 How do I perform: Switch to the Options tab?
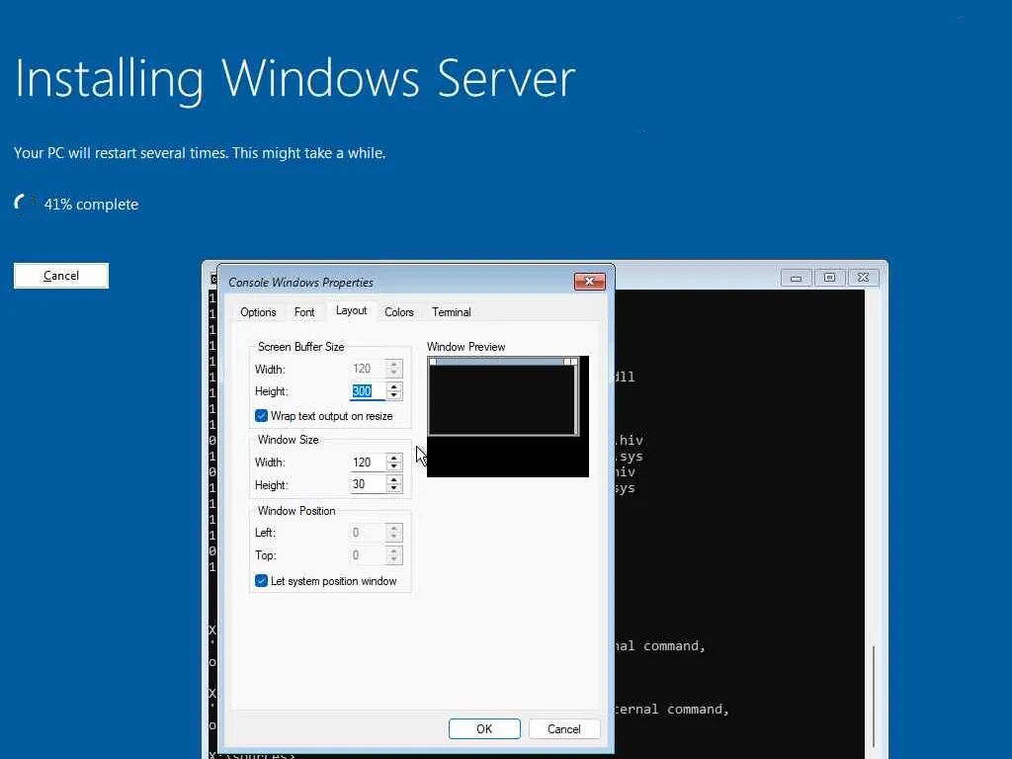[x=258, y=312]
